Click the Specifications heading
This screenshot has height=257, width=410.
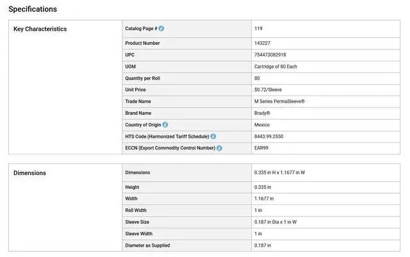(33, 9)
